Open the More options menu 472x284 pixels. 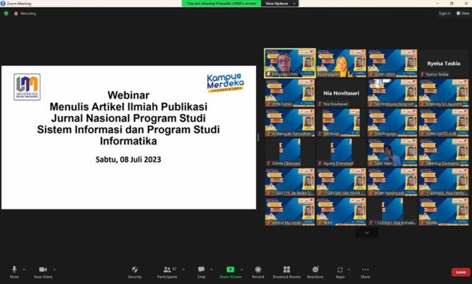(365, 272)
